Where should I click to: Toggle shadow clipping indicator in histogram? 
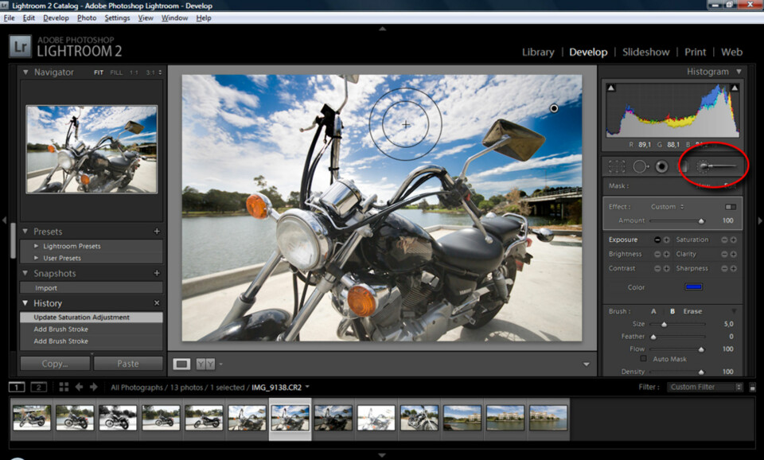pos(610,88)
